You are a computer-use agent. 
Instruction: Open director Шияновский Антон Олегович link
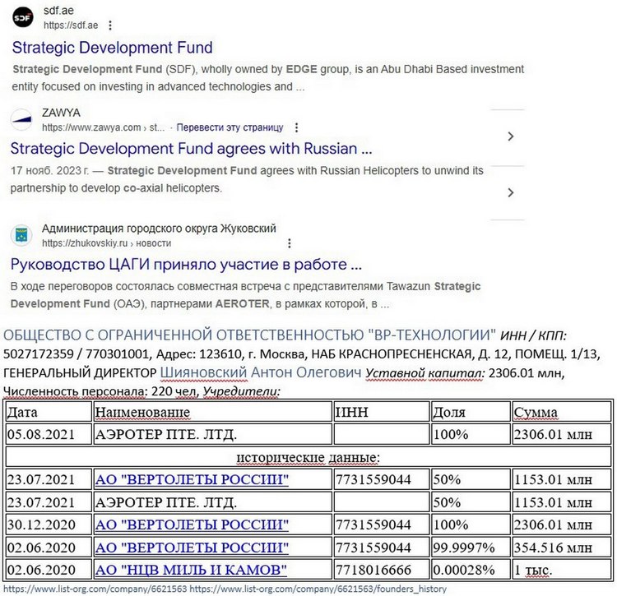pos(261,372)
